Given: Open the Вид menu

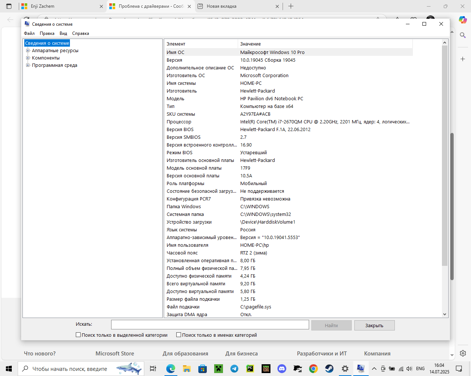Looking at the screenshot, I should 63,33.
